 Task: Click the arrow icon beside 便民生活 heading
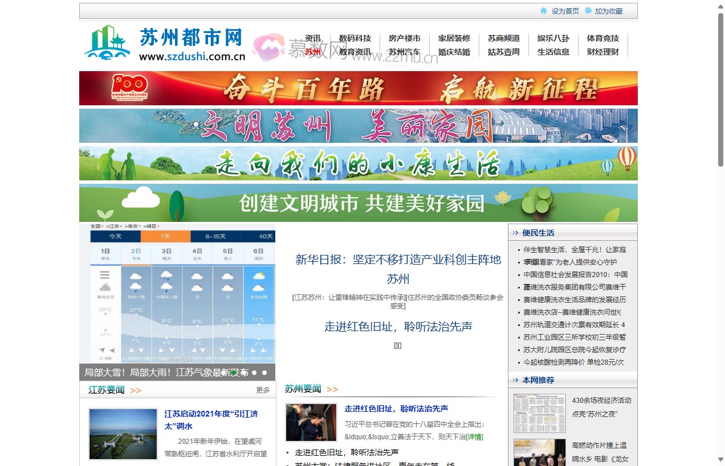515,233
